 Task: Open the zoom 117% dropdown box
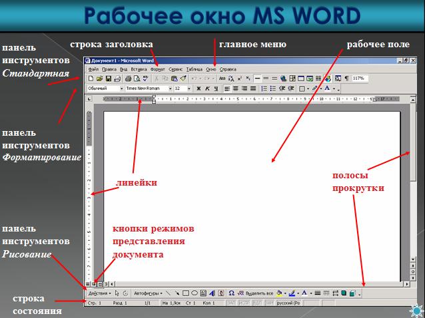(360, 79)
